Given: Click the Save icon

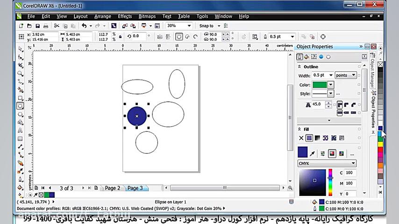Looking at the screenshot, I should pos(38,26).
